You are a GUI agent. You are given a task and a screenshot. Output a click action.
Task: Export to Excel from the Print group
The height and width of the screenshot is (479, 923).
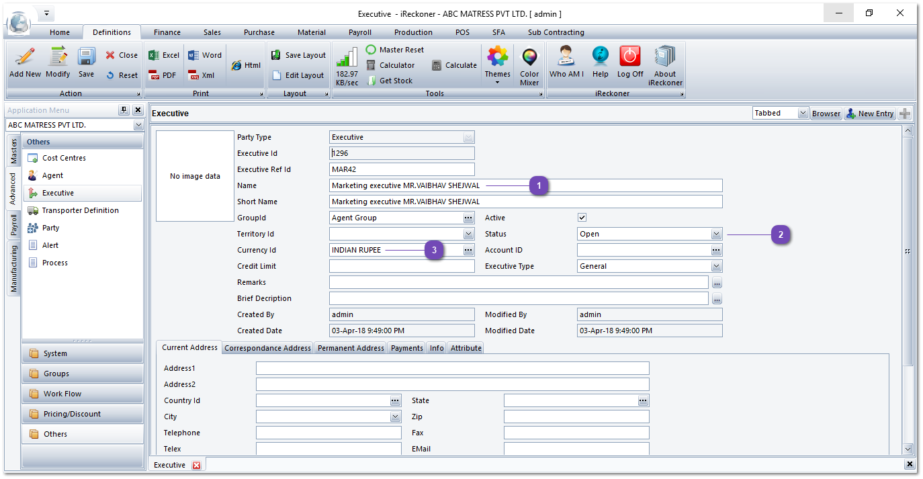point(164,55)
